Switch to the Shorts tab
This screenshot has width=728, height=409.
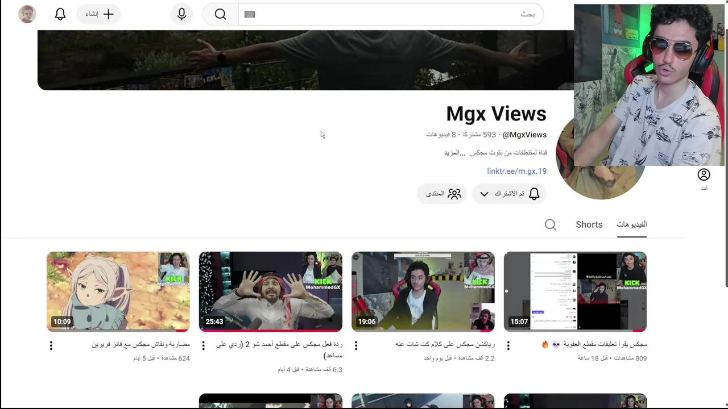click(589, 224)
